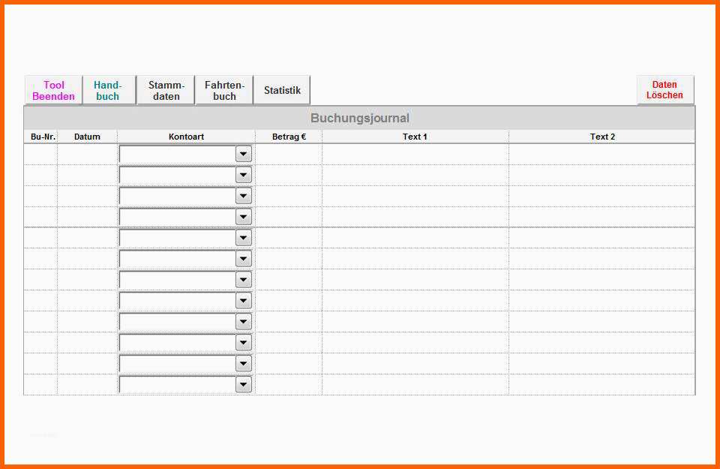Viewport: 720px width, 469px height.
Task: Select the first row Bu-Nr. cell
Action: [x=40, y=154]
